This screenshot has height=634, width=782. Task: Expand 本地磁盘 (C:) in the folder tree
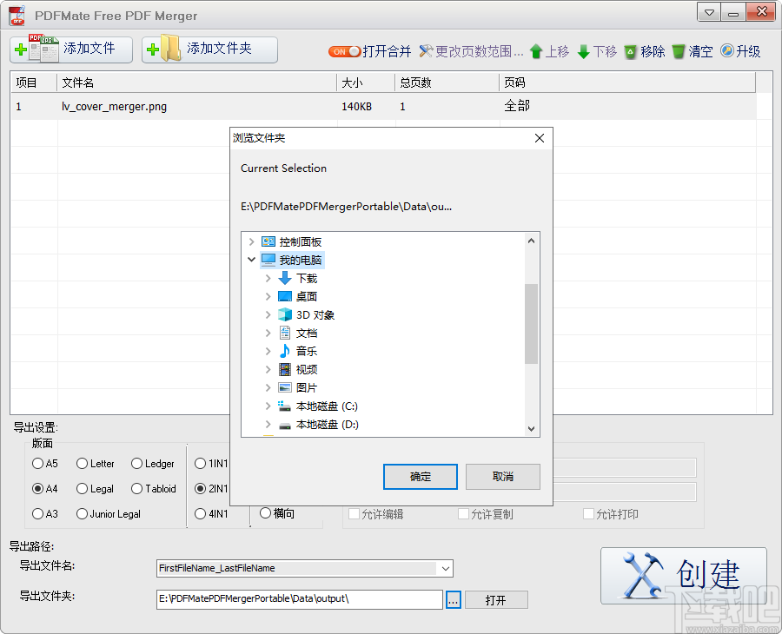pyautogui.click(x=268, y=406)
